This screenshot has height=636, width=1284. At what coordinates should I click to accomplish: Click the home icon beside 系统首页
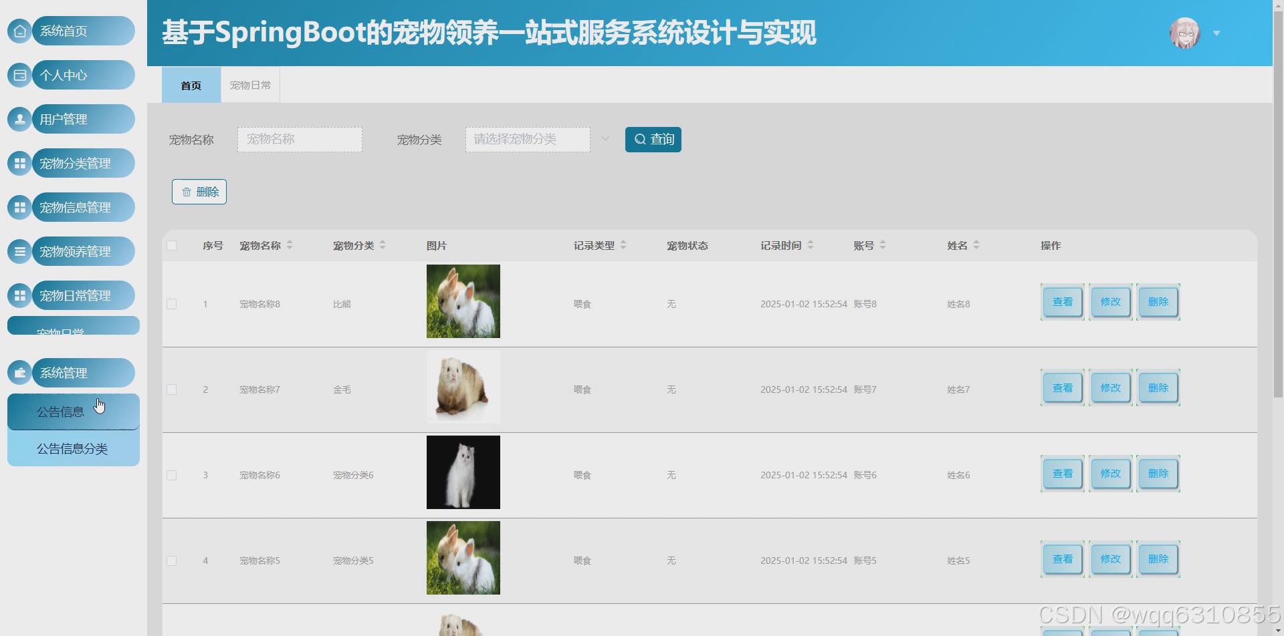click(20, 31)
